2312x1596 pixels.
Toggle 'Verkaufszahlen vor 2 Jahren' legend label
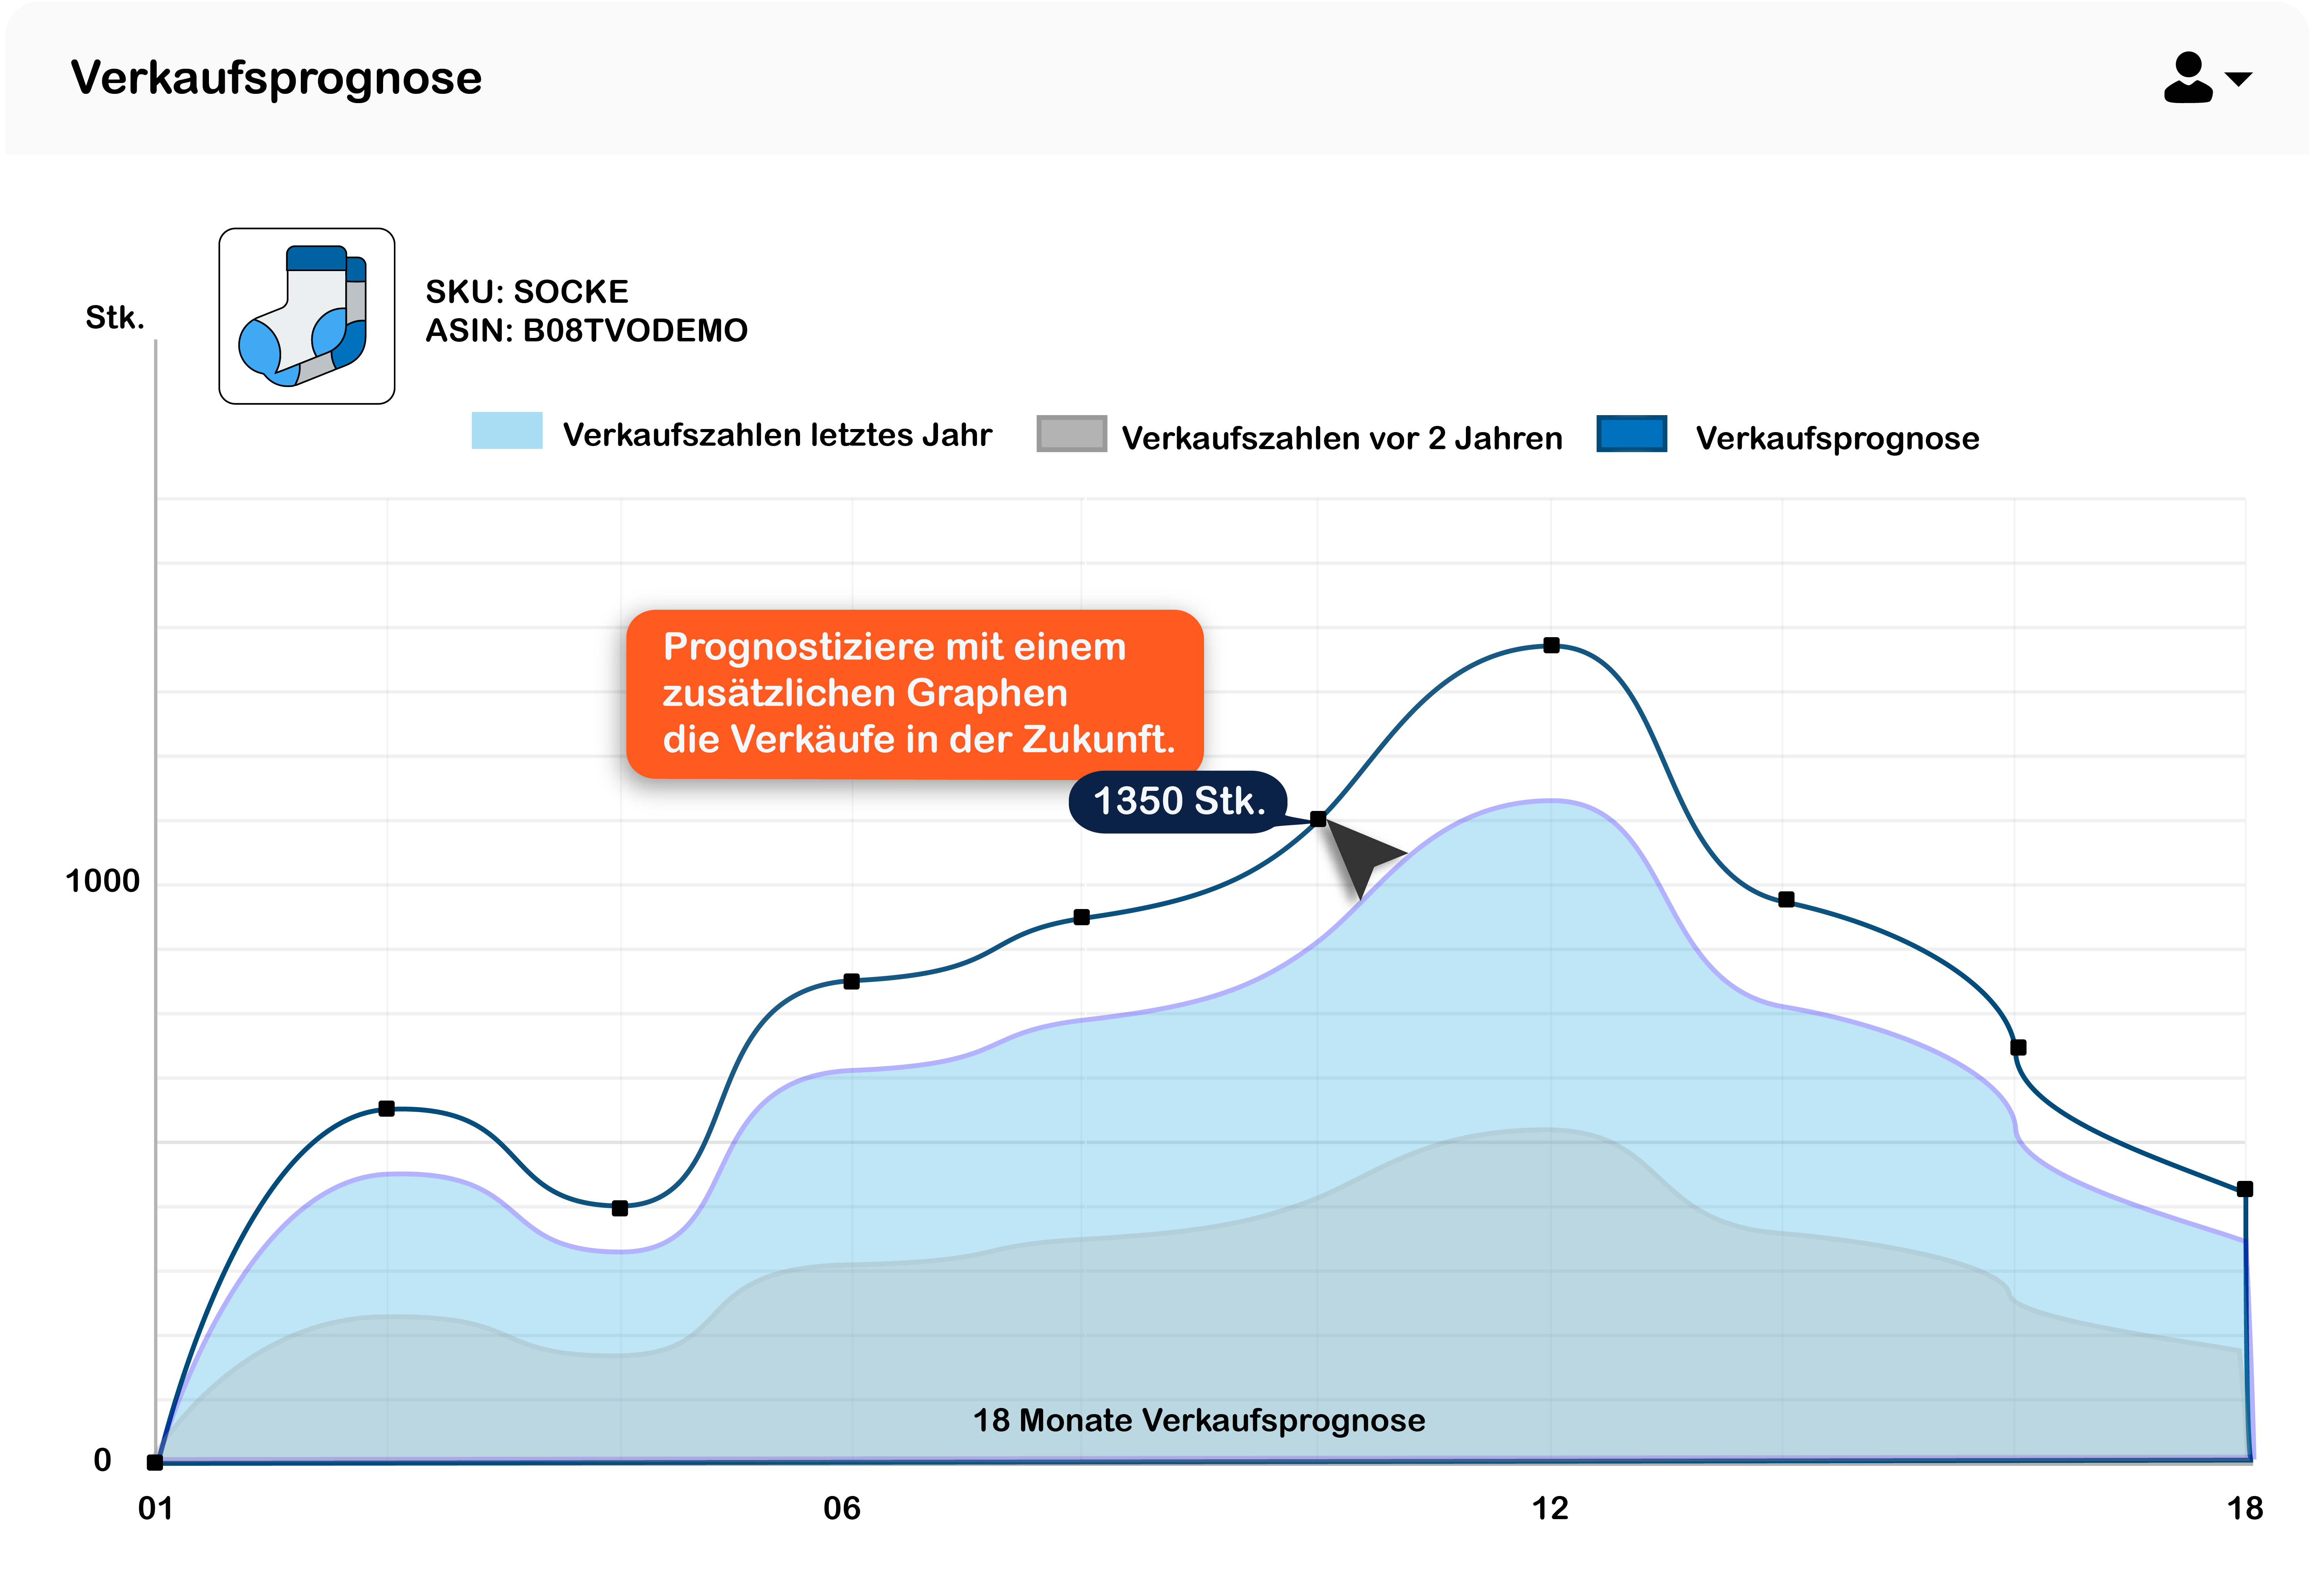pos(1342,438)
